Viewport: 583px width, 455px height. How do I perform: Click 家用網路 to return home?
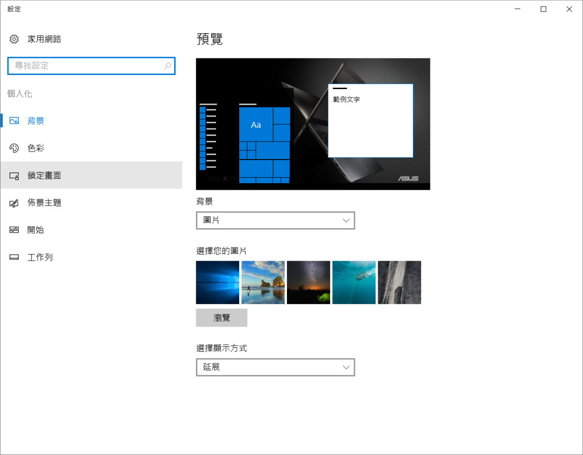(x=44, y=39)
